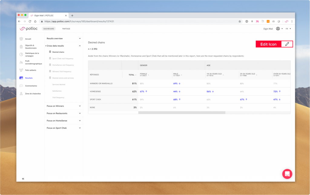This screenshot has width=310, height=195.
Task: Open a new browser tab
Action: coord(72,16)
